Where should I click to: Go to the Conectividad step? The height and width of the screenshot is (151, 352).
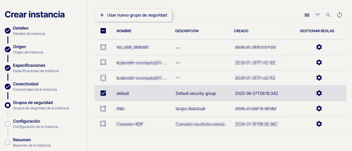pos(26,84)
